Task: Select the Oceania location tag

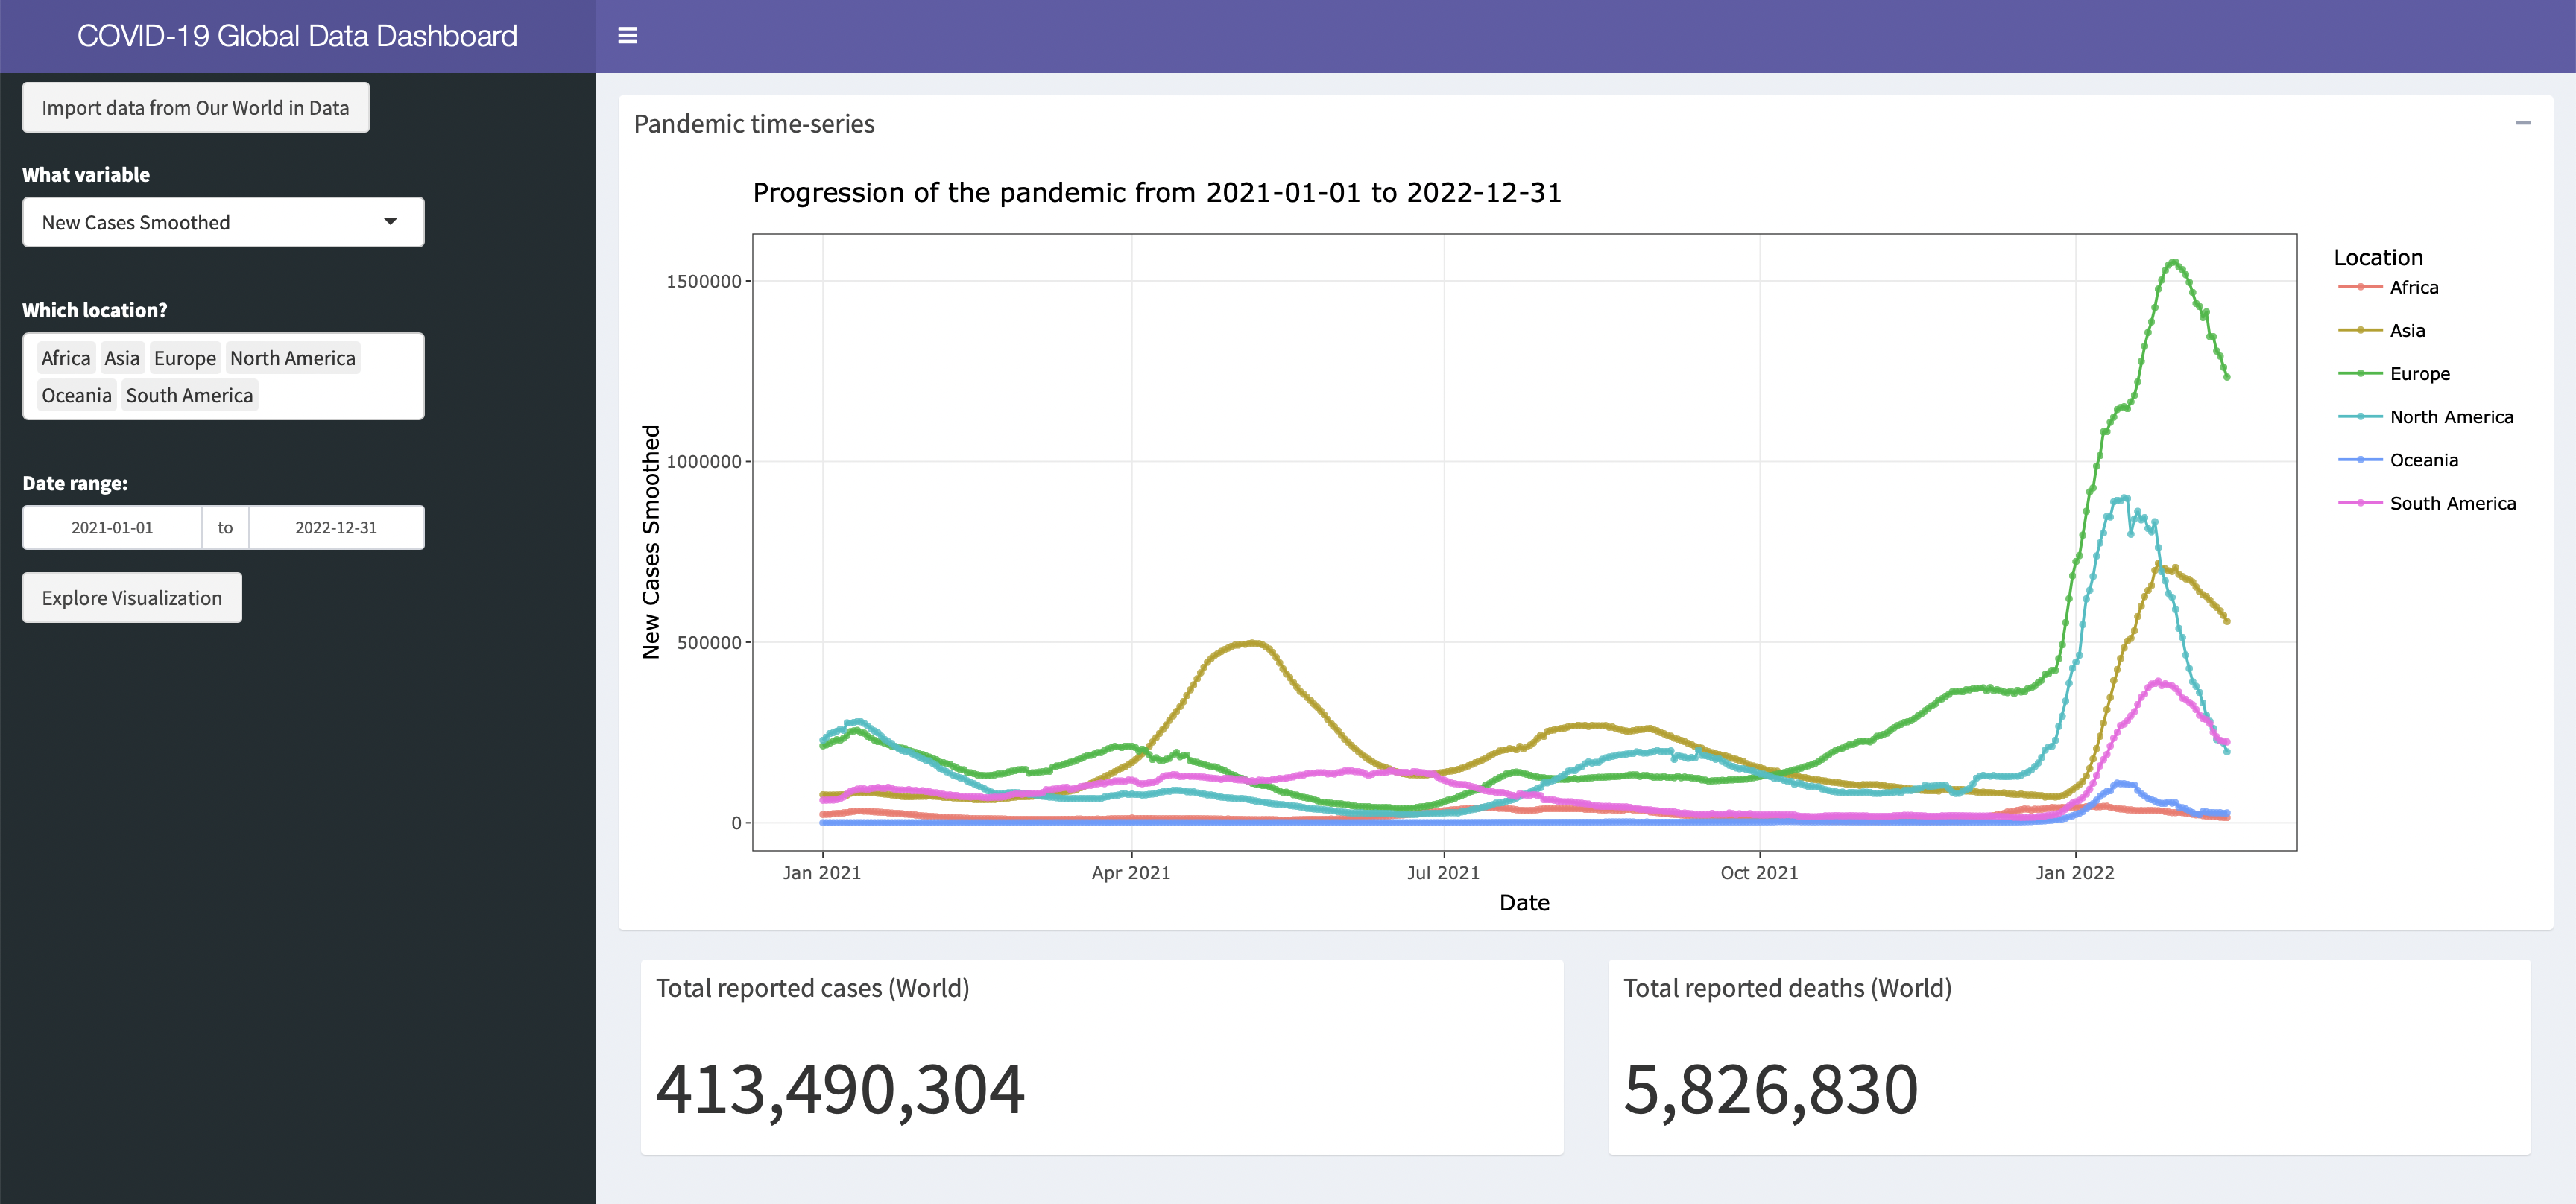Action: (x=77, y=396)
